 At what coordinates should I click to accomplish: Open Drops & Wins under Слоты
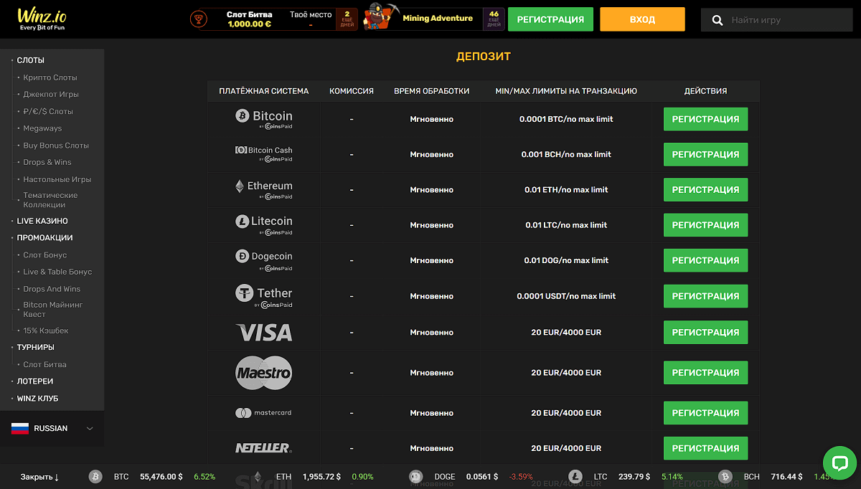point(47,162)
